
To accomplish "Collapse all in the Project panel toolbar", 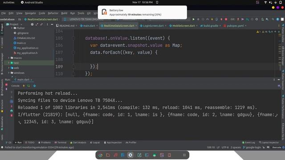I will 41,24.
